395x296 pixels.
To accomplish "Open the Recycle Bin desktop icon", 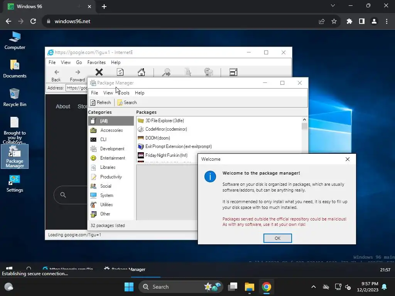I will 15,98.
